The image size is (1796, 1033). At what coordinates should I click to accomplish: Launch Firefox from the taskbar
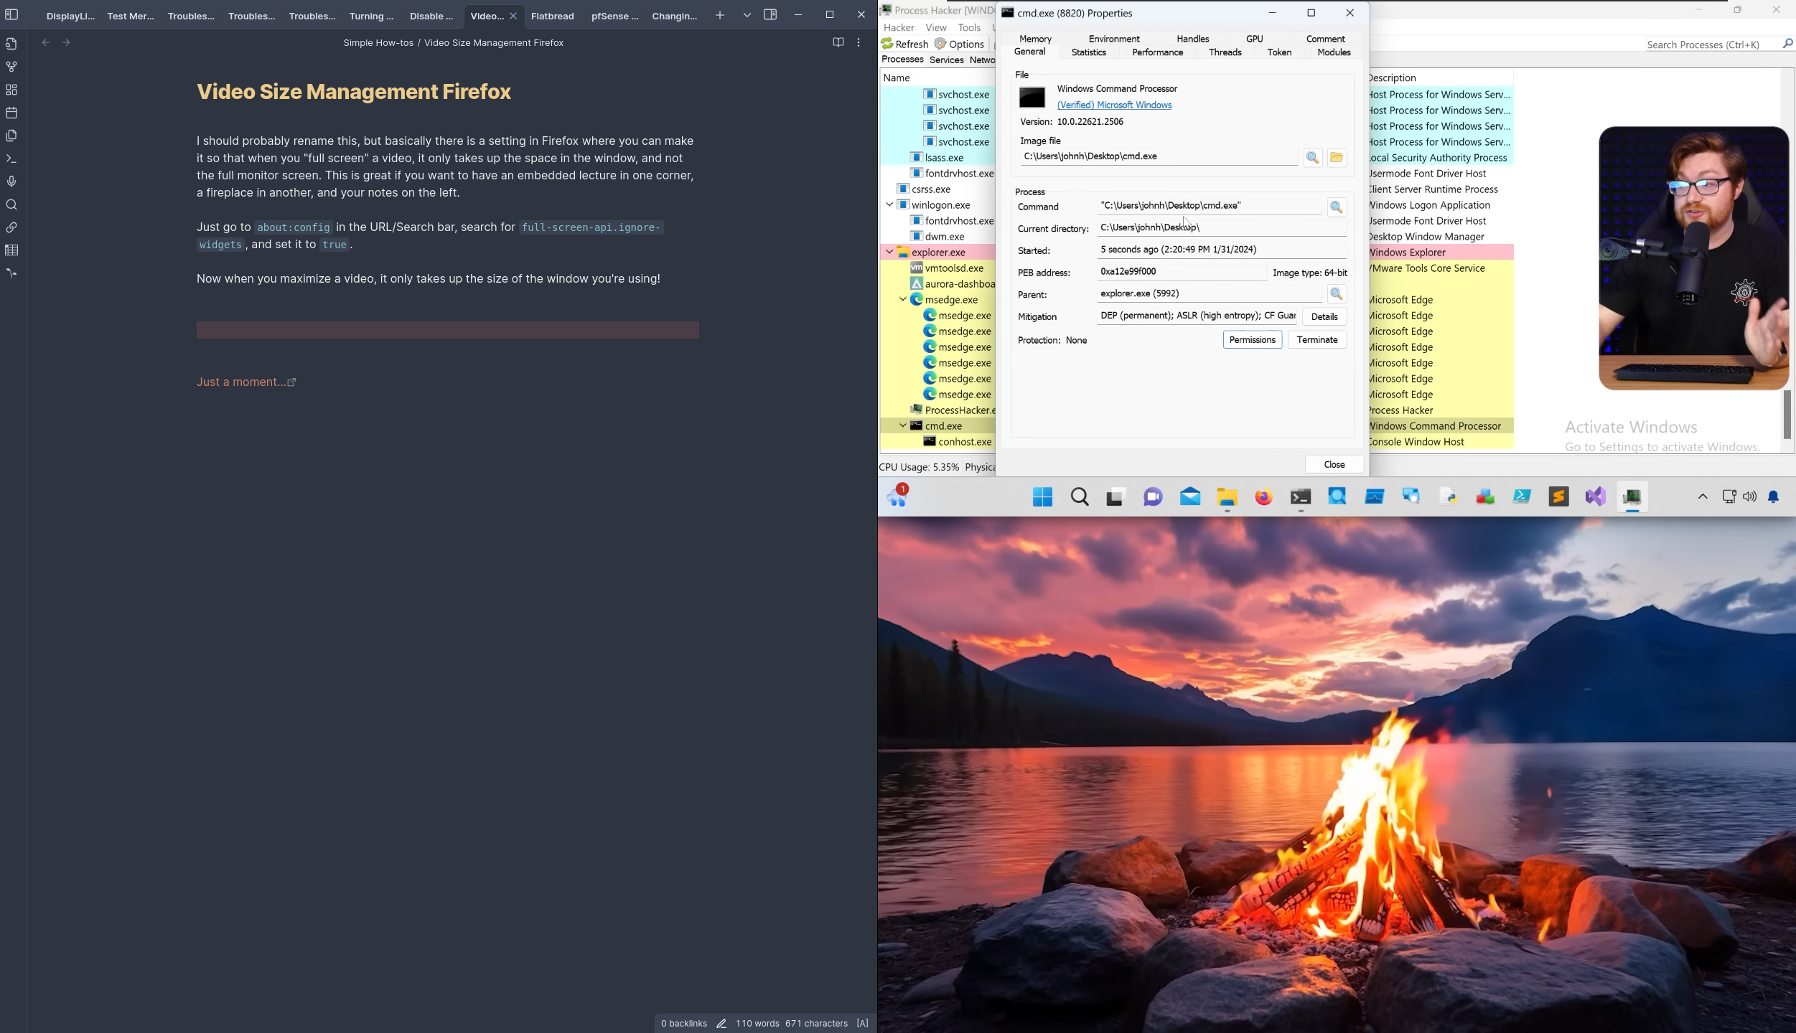[1263, 496]
